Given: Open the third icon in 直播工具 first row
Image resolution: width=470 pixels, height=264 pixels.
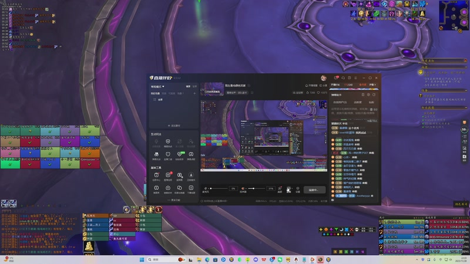Looking at the screenshot, I should tap(180, 176).
